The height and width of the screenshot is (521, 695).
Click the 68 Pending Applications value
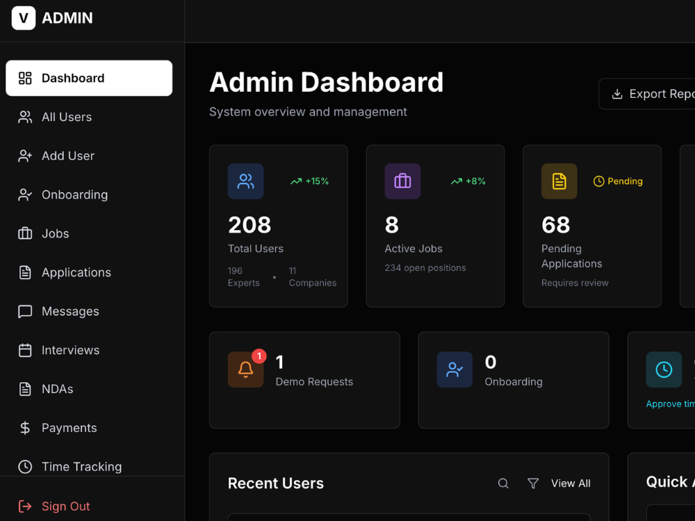tap(556, 224)
